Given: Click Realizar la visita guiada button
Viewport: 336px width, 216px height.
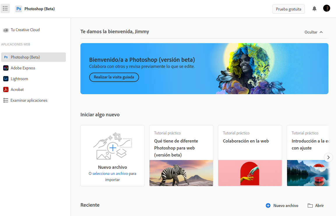Looking at the screenshot, I should [114, 77].
